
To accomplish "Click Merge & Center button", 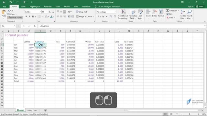I will (x=84, y=16).
